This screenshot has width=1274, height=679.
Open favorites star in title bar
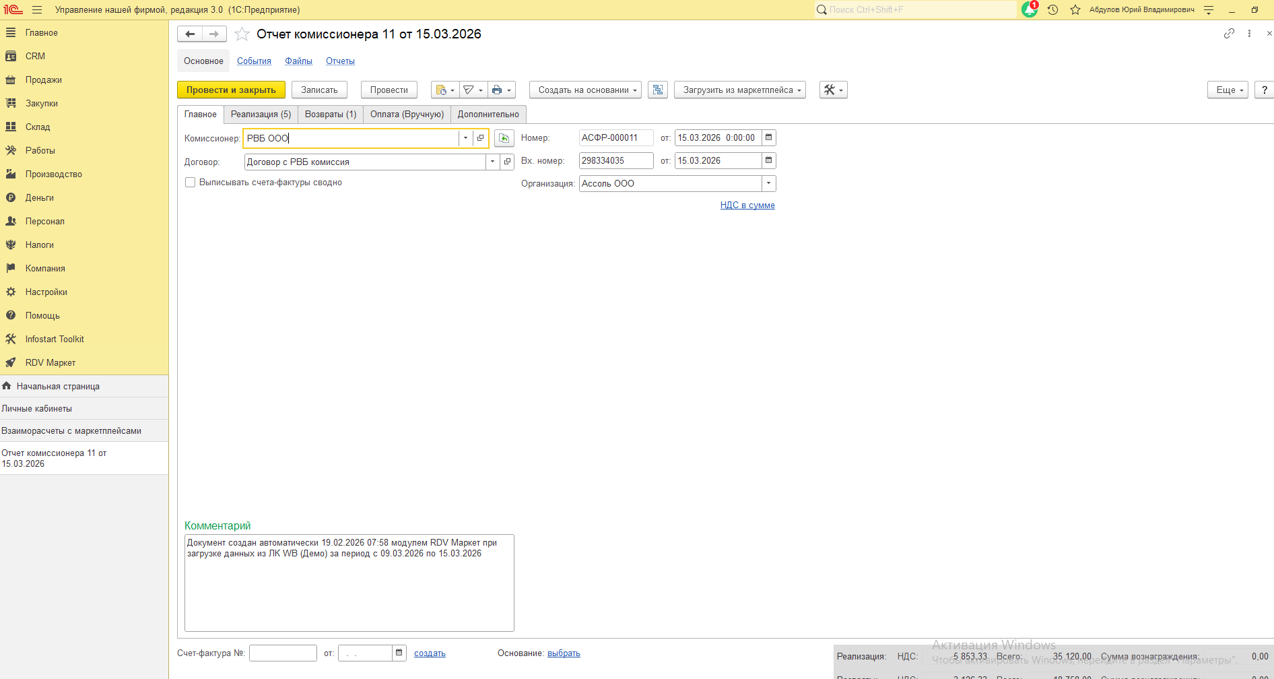1075,9
